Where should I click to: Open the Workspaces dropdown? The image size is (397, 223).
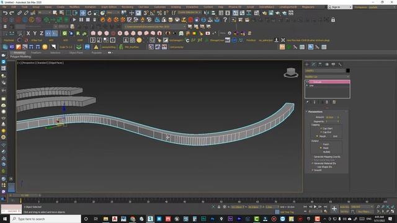375,7
